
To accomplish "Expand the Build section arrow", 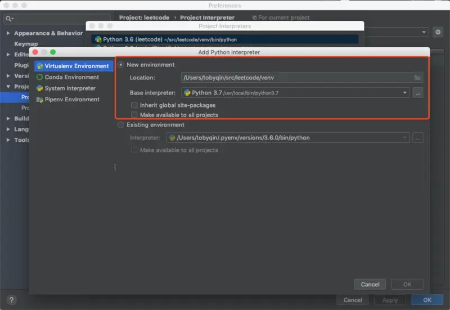I will (8, 118).
